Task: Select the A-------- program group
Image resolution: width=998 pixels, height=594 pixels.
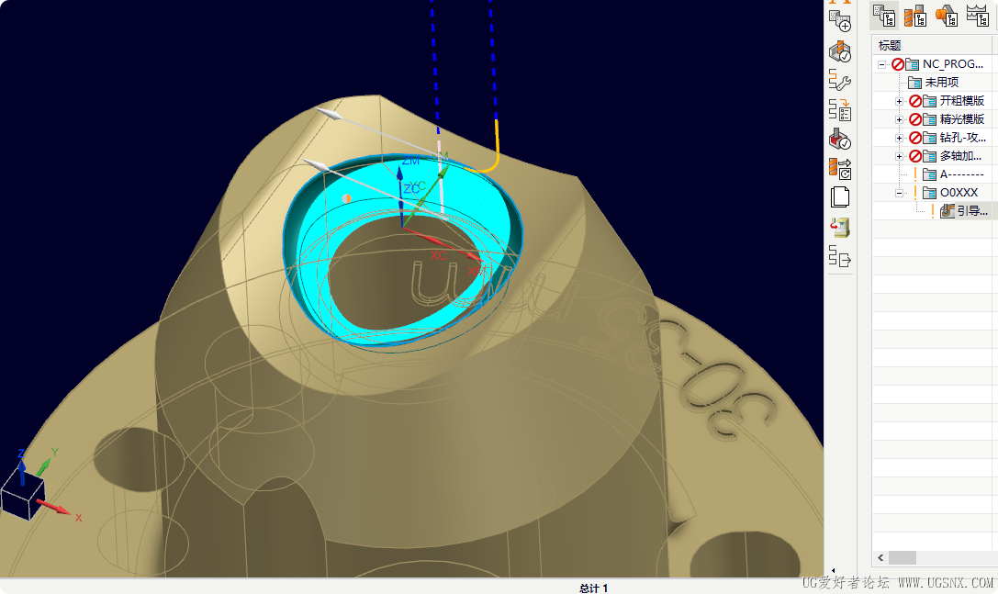Action: click(961, 174)
